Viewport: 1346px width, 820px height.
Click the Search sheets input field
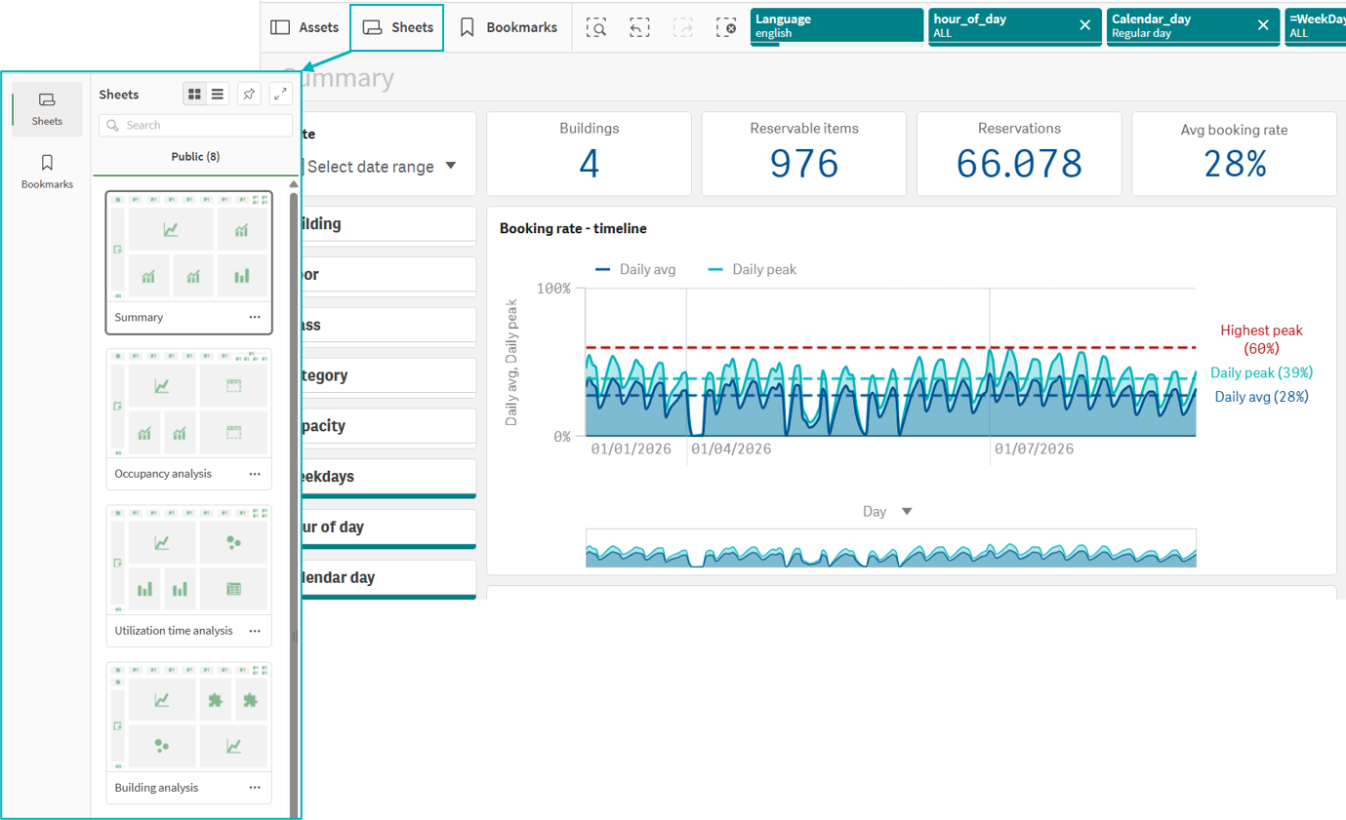(x=195, y=125)
